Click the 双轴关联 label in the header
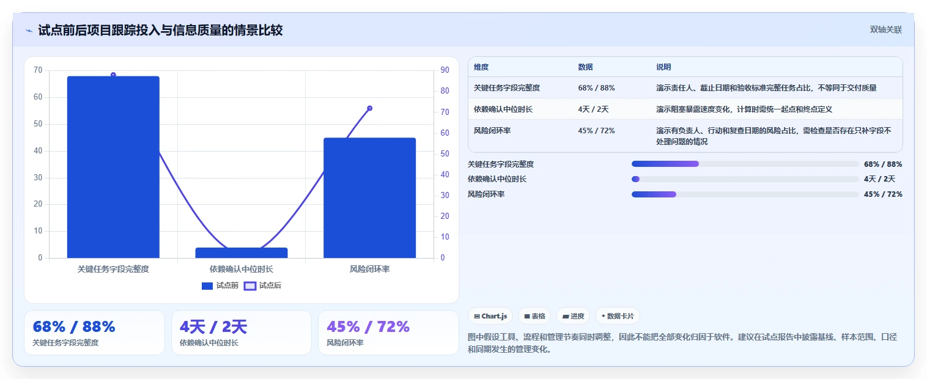This screenshot has width=927, height=379. (x=886, y=29)
